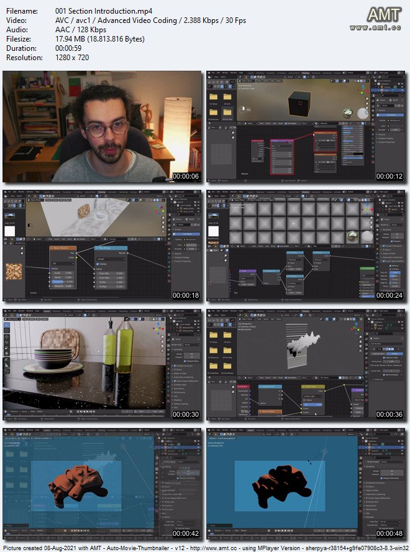Open the Shading workspace tab in 00:00:12 frame
This screenshot has height=552, width=410.
coord(305,73)
